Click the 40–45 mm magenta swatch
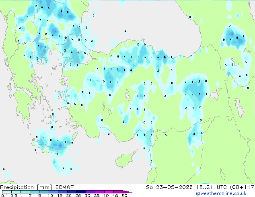The height and width of the screenshot is (197, 255). point(109,192)
